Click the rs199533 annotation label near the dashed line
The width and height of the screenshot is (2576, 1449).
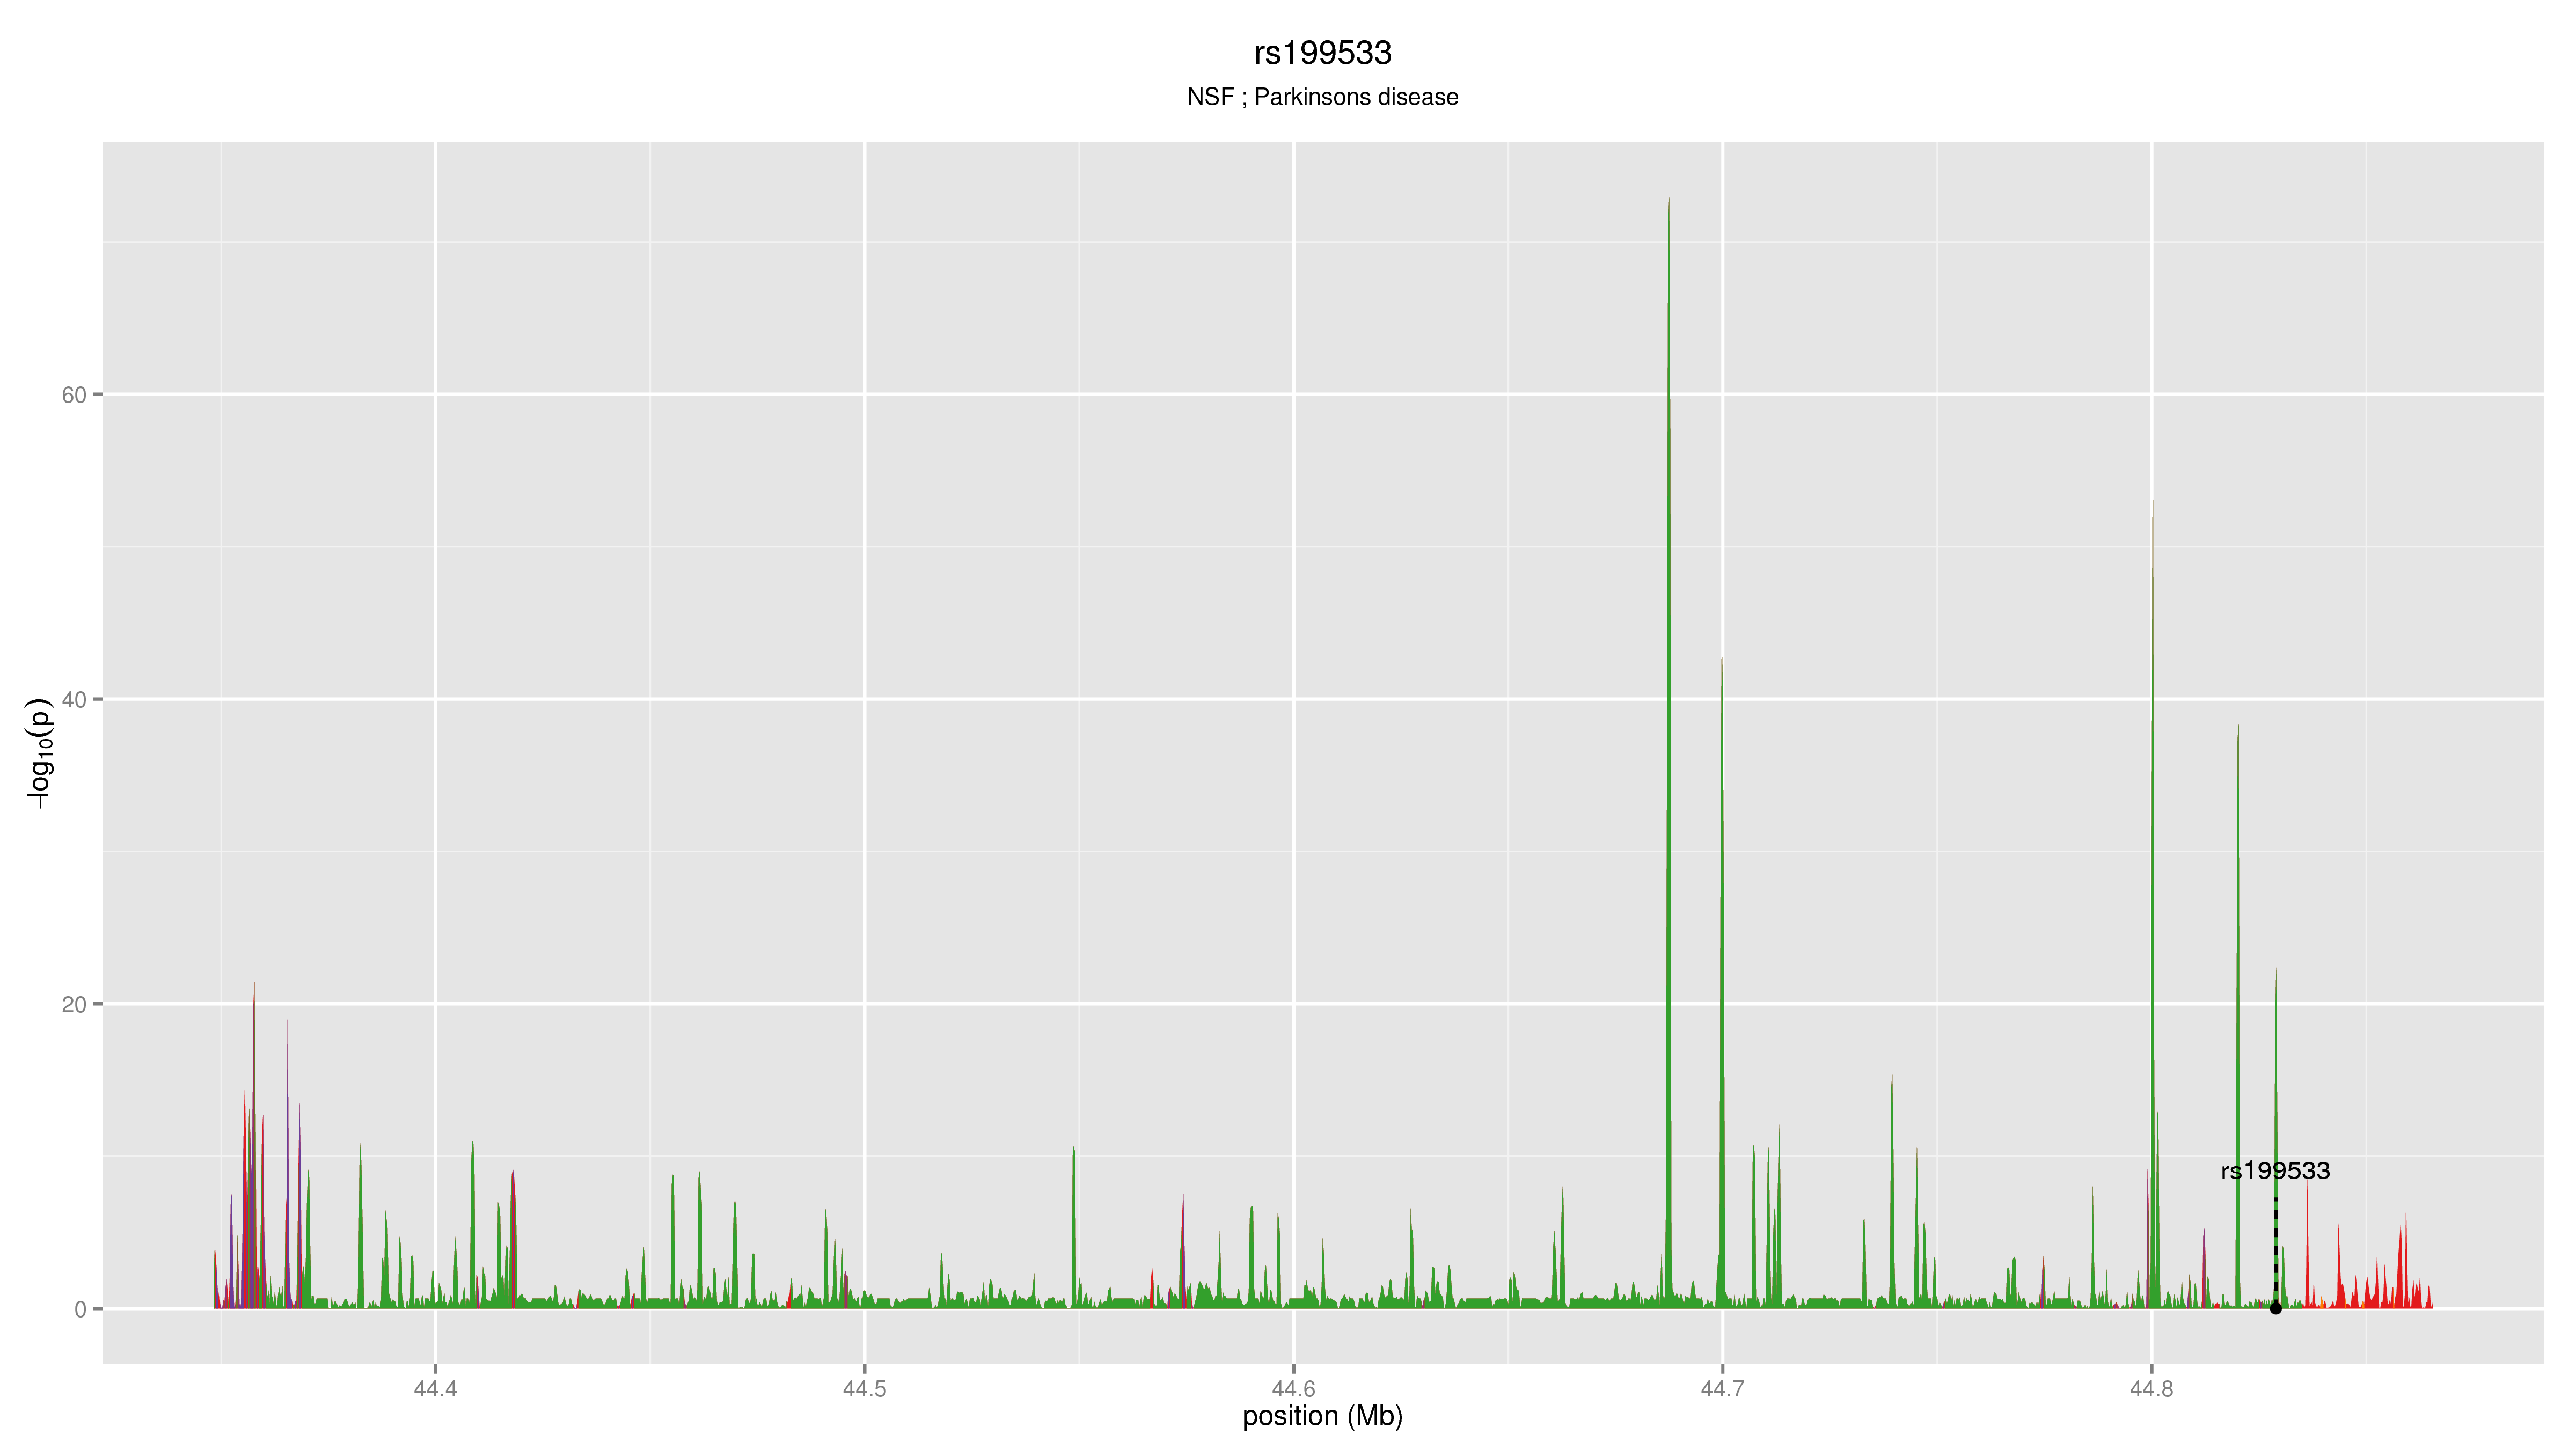pos(2275,1171)
